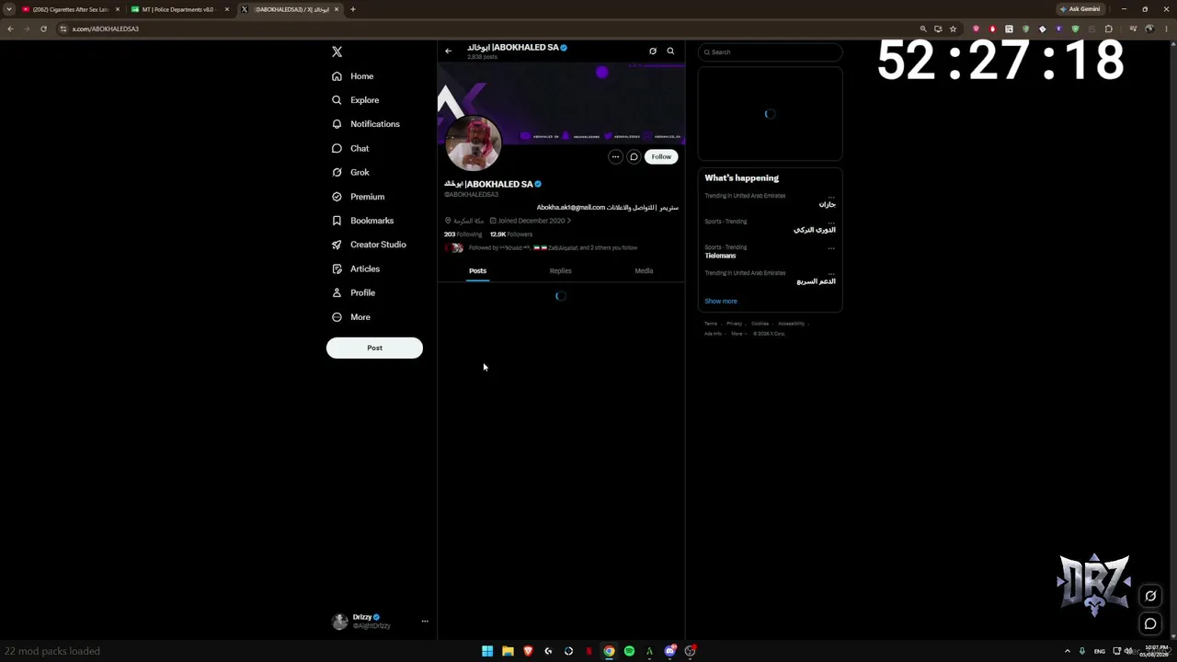Switch to the Replies tab

pyautogui.click(x=560, y=271)
